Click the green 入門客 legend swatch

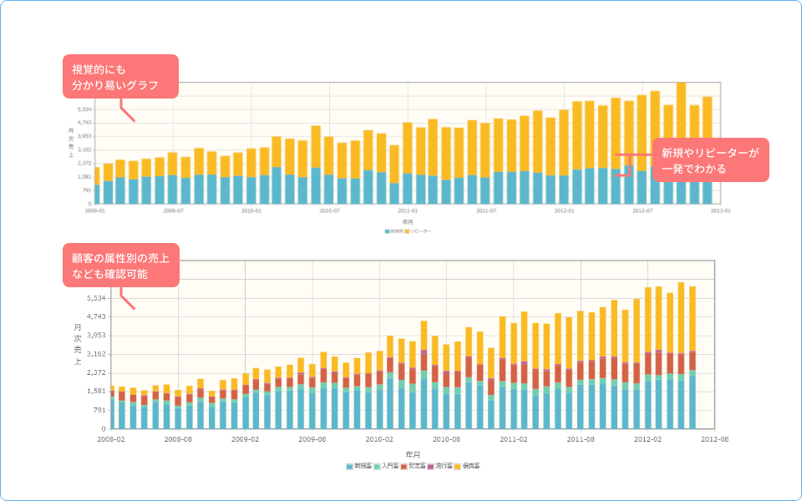click(377, 467)
